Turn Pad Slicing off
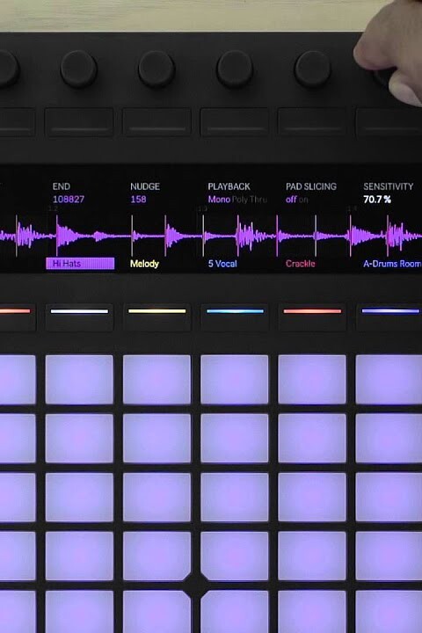This screenshot has width=422, height=633. [291, 199]
